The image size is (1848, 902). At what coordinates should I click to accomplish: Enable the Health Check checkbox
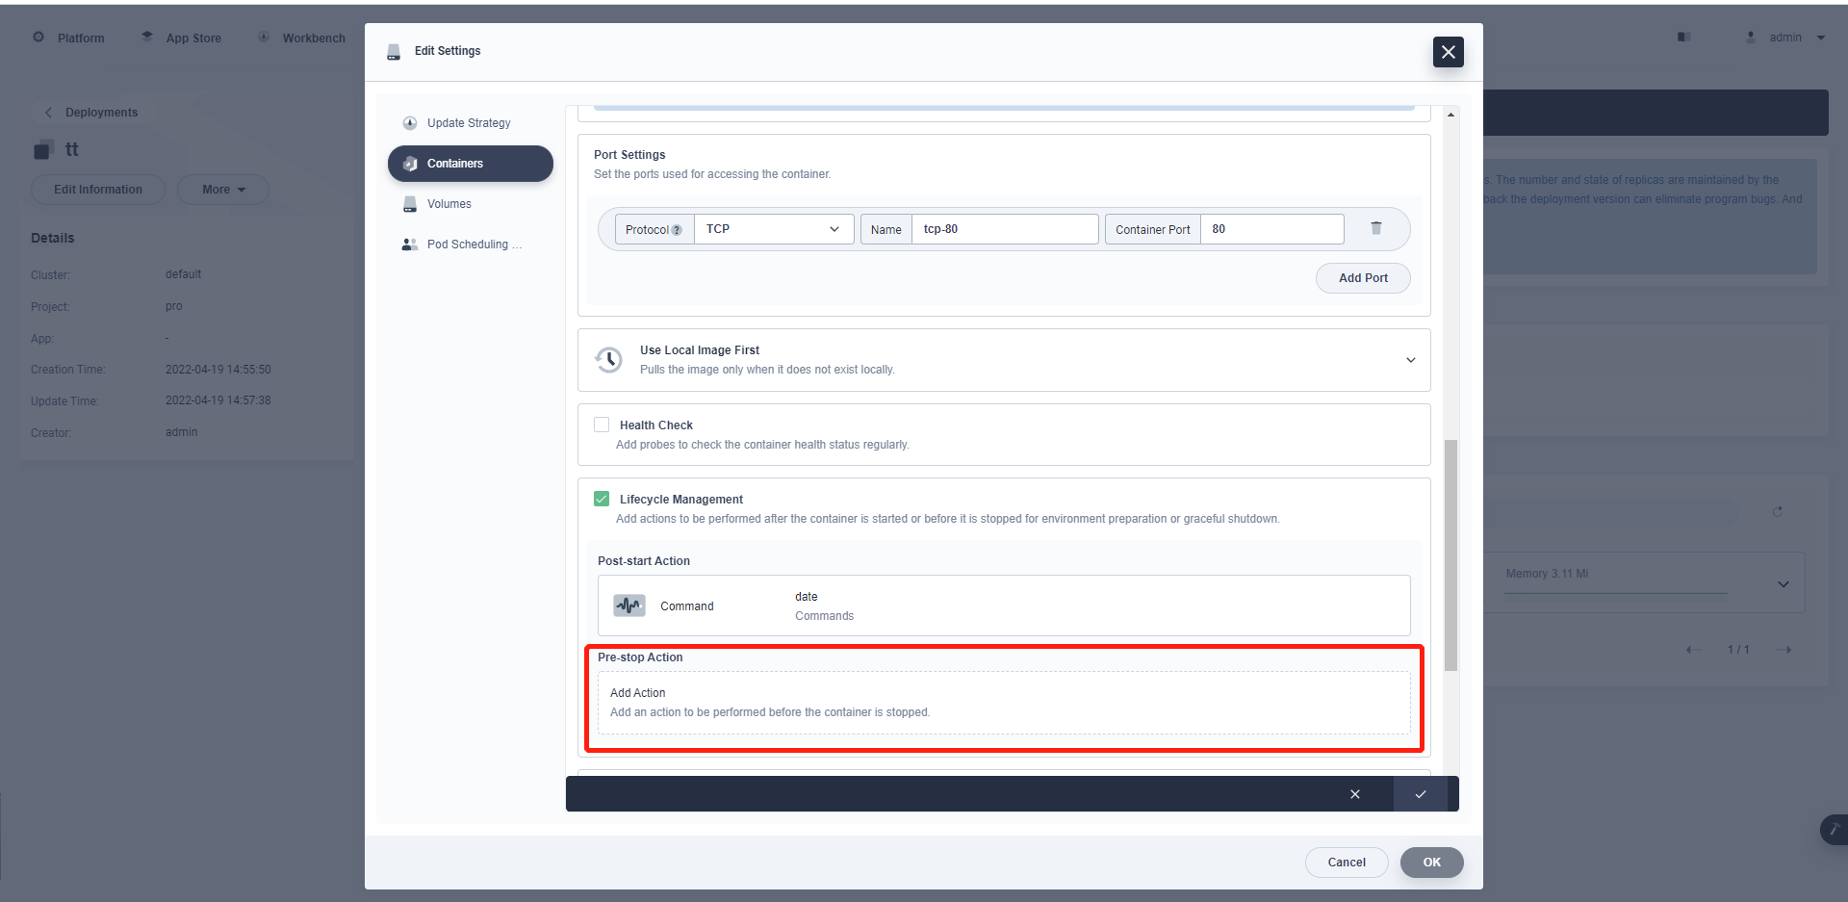[602, 425]
